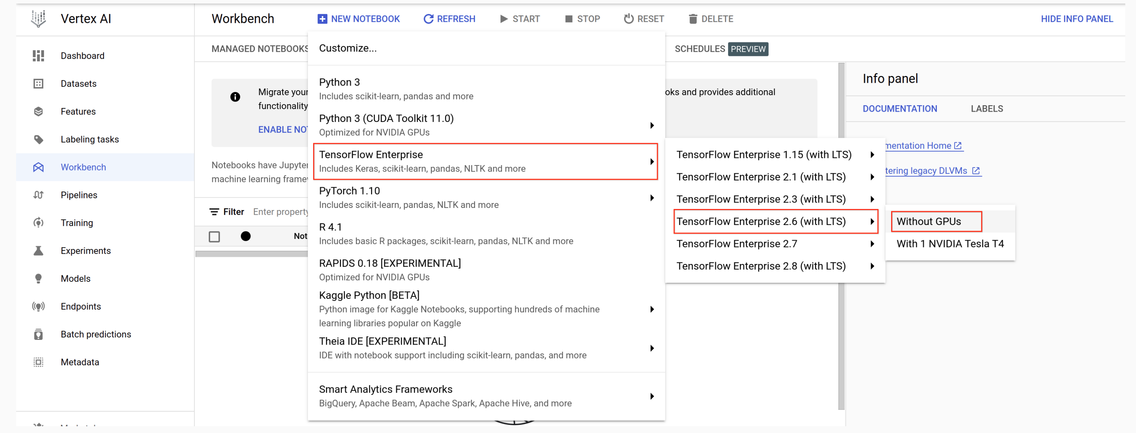Select the Python 3 notebook option
This screenshot has height=433, width=1136.
pyautogui.click(x=486, y=89)
